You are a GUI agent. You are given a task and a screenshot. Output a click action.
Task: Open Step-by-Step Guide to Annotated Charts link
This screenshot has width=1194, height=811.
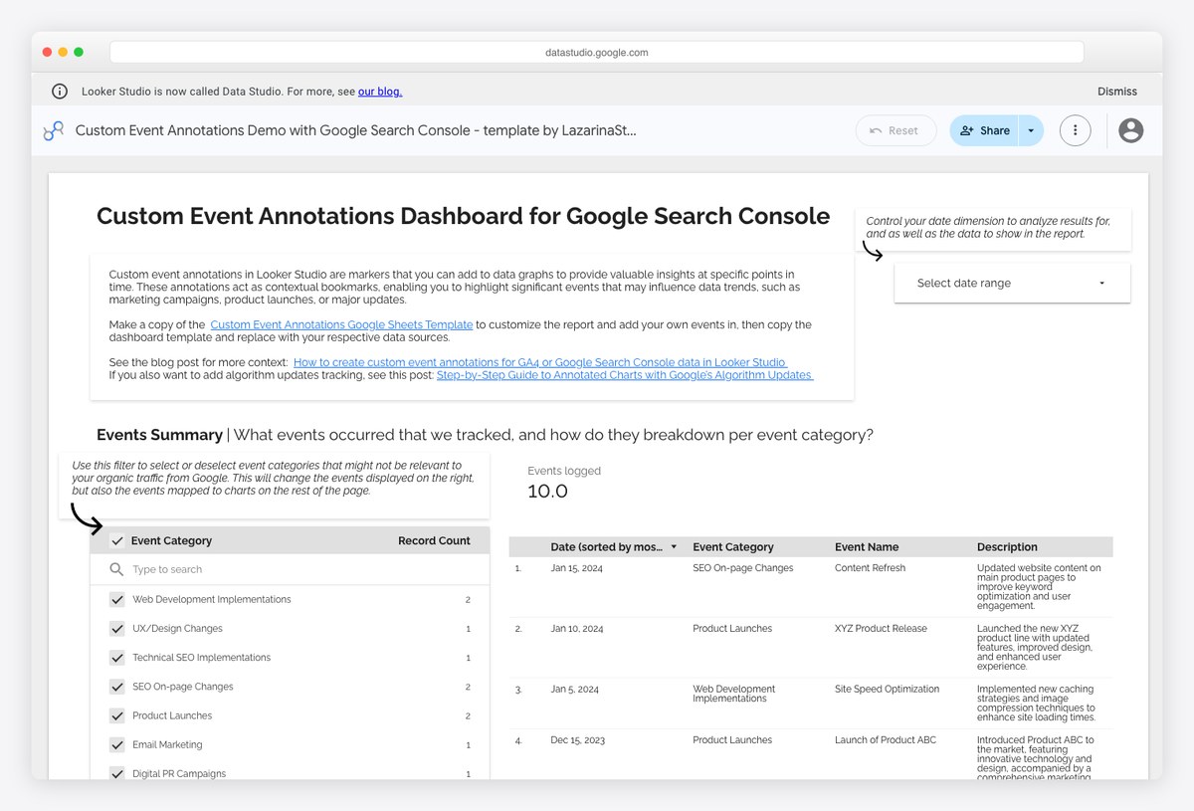click(625, 375)
